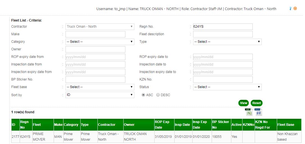Screen dimensions: 305x144
Task: Click the BP Sticker No. input field
Action: [95, 79]
